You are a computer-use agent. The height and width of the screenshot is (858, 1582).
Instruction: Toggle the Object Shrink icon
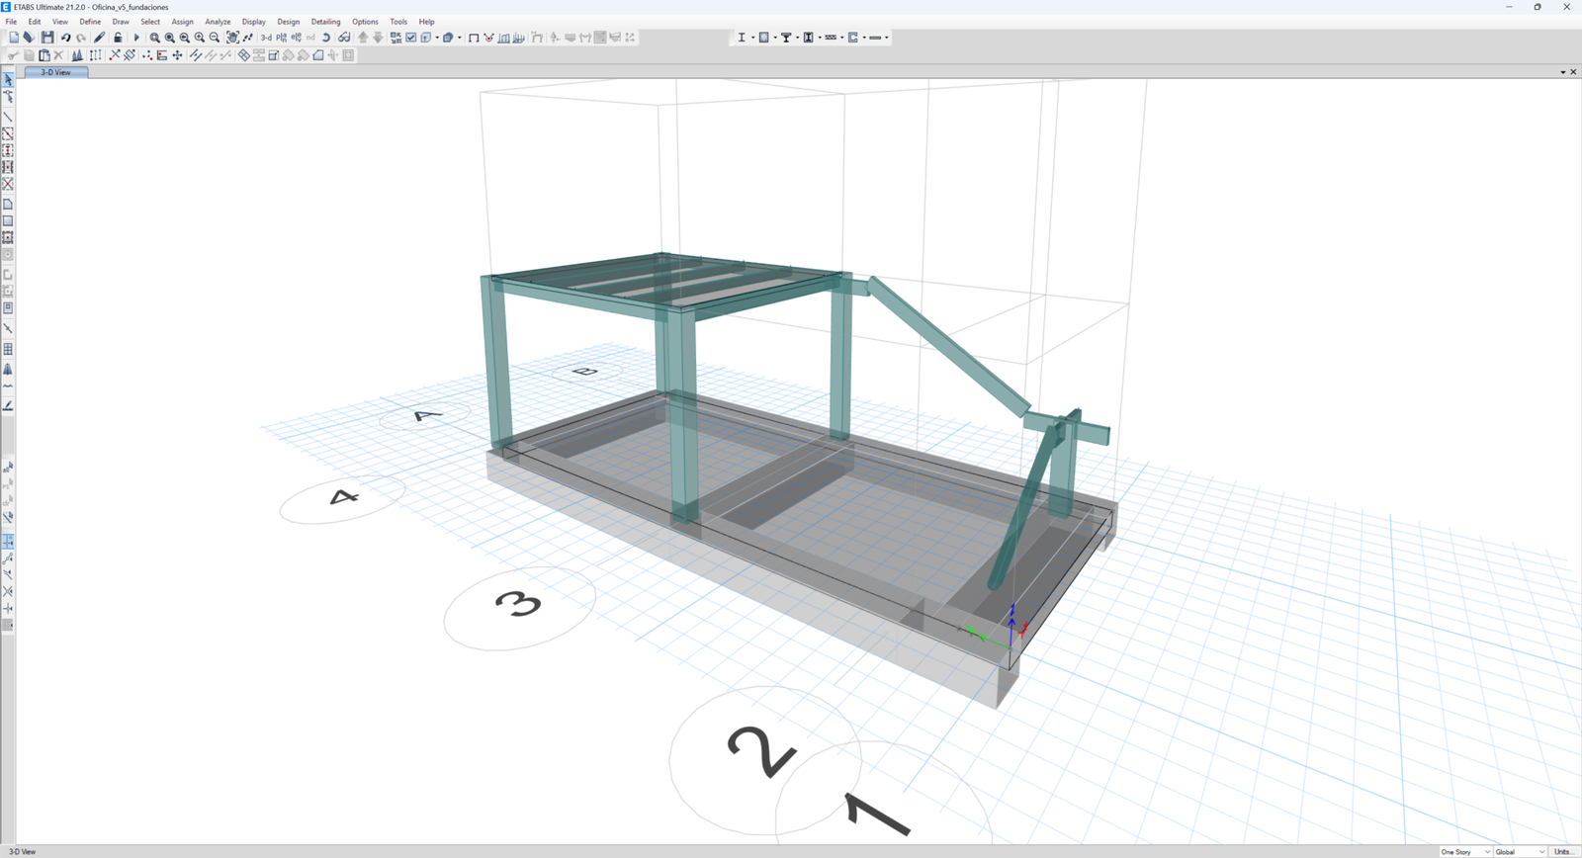(395, 38)
